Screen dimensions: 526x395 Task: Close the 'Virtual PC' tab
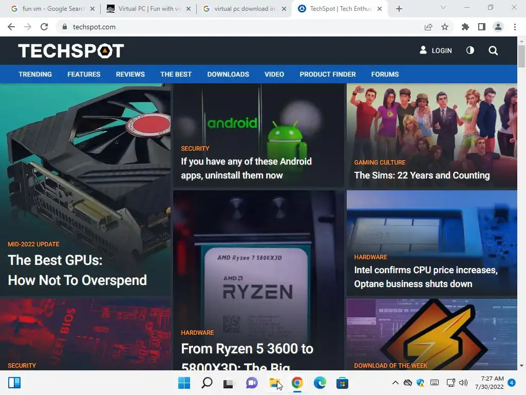[189, 9]
